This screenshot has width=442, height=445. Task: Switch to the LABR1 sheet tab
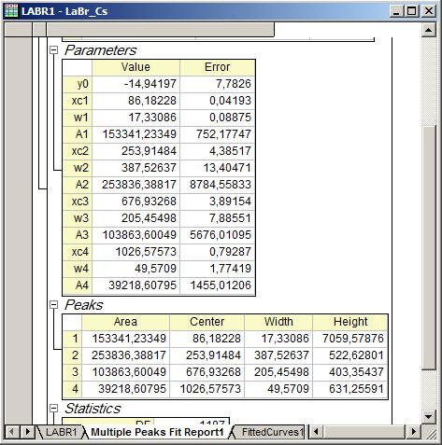tap(61, 432)
